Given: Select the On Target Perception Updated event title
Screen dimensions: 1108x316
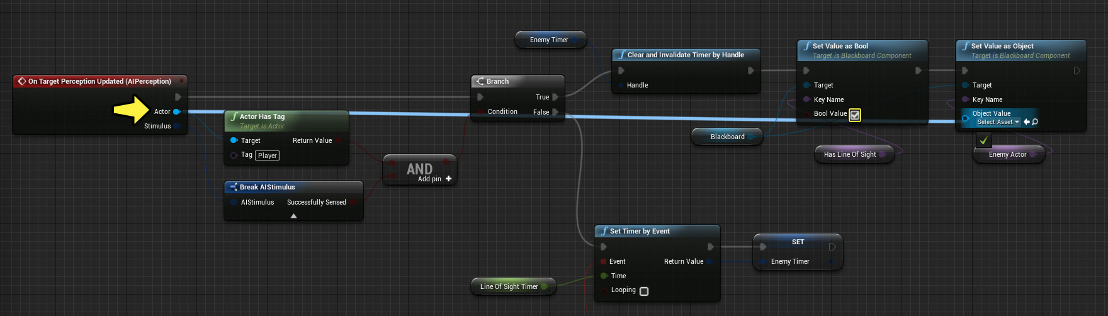Looking at the screenshot, I should point(99,81).
